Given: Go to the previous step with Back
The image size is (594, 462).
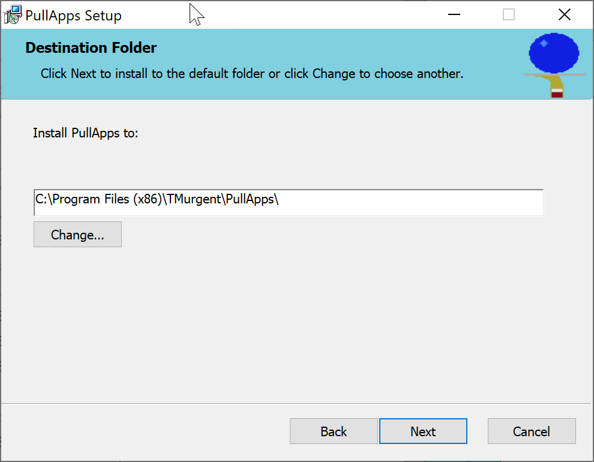Looking at the screenshot, I should click(x=334, y=431).
